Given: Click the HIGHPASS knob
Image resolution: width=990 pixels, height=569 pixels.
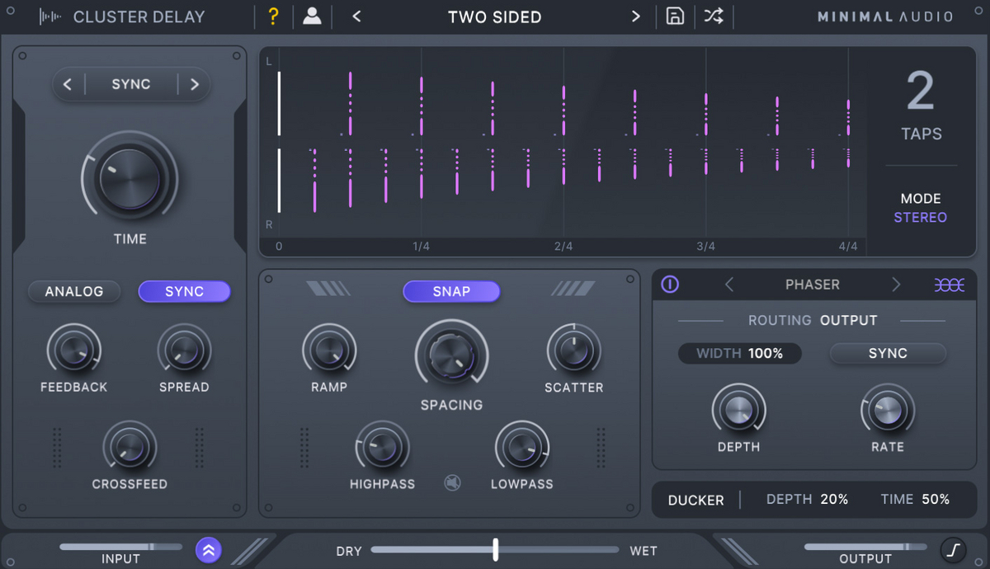Looking at the screenshot, I should [382, 447].
